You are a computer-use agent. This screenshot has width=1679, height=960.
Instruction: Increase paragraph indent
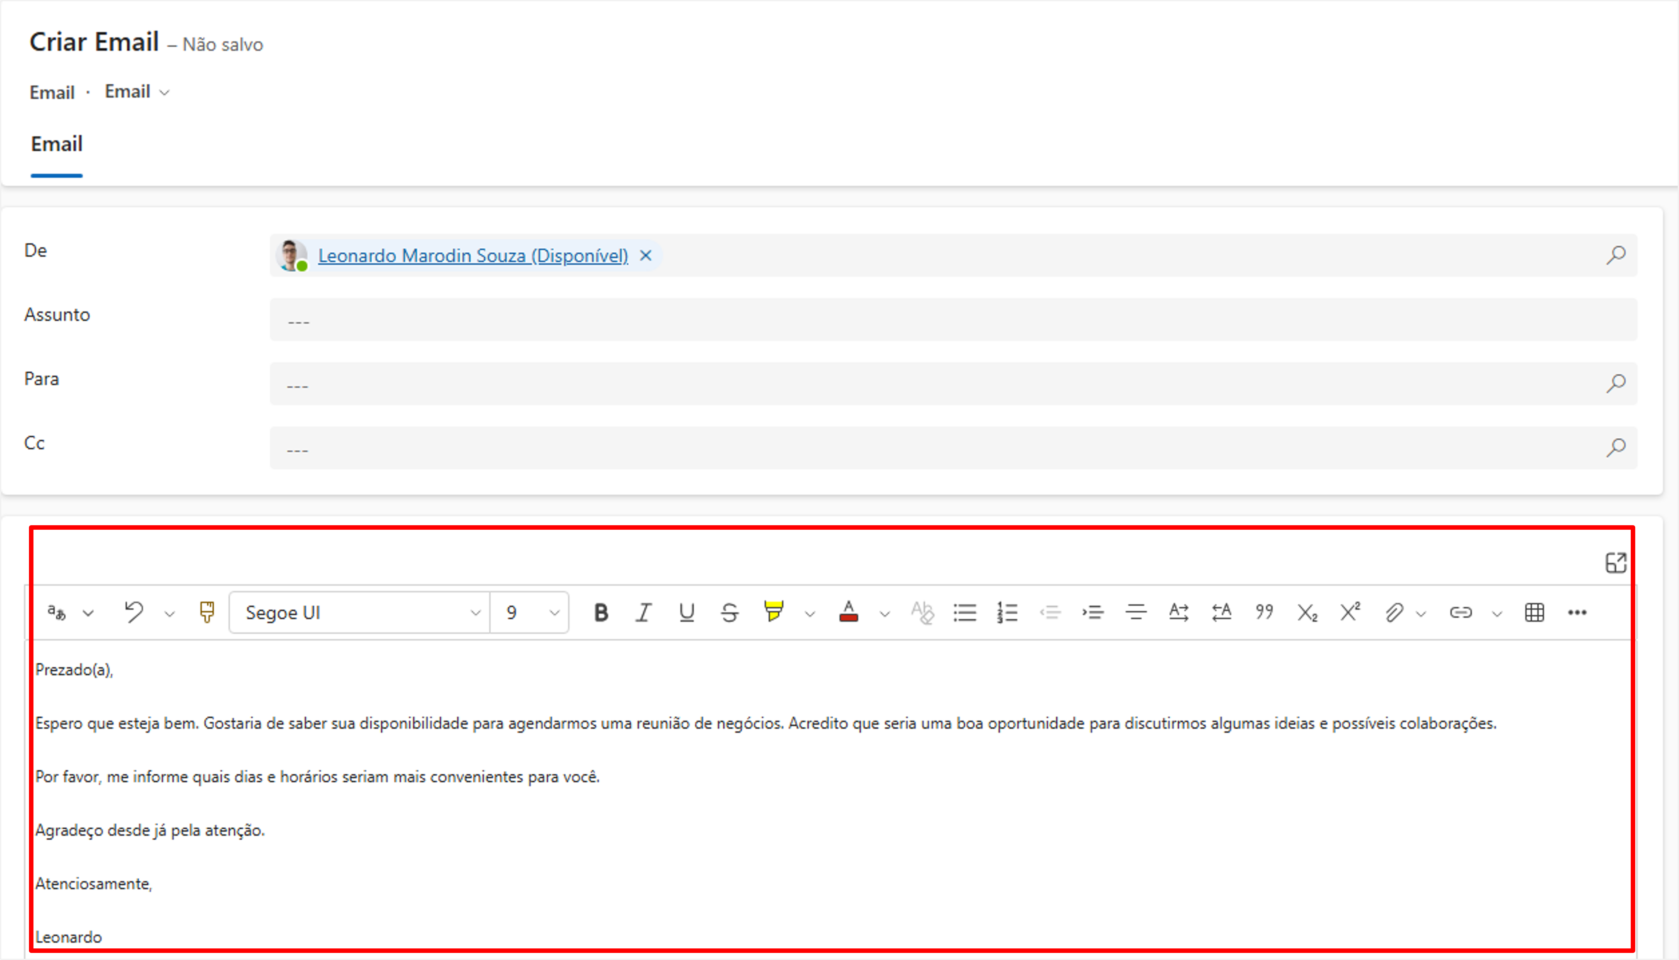click(x=1093, y=612)
